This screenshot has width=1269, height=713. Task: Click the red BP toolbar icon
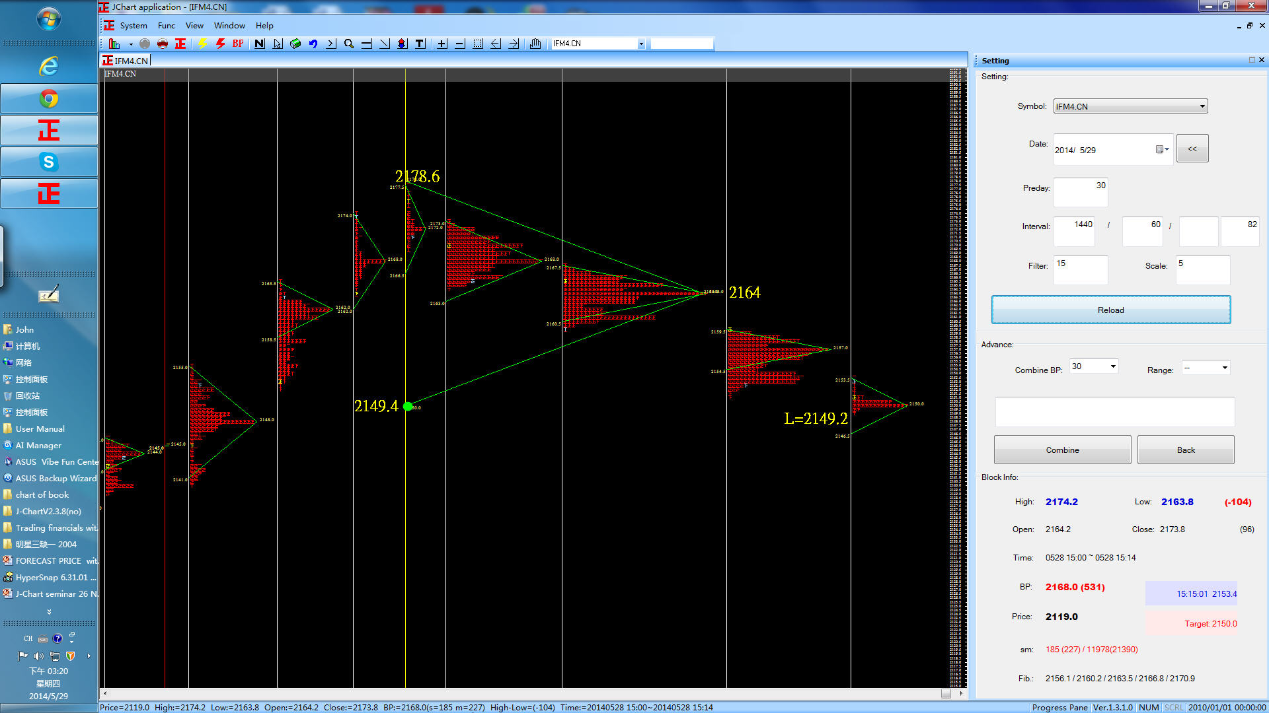click(x=238, y=44)
